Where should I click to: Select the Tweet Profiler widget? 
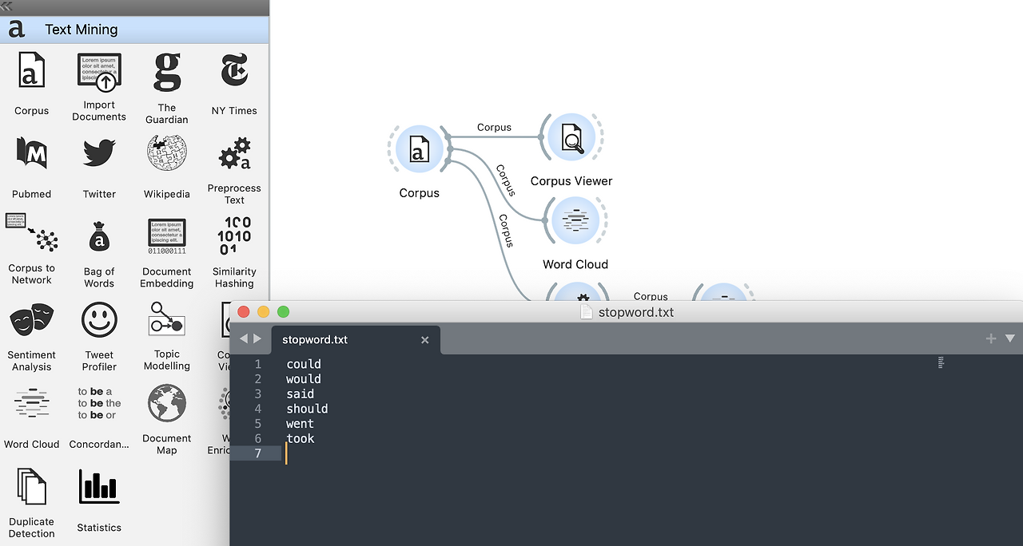(x=99, y=337)
